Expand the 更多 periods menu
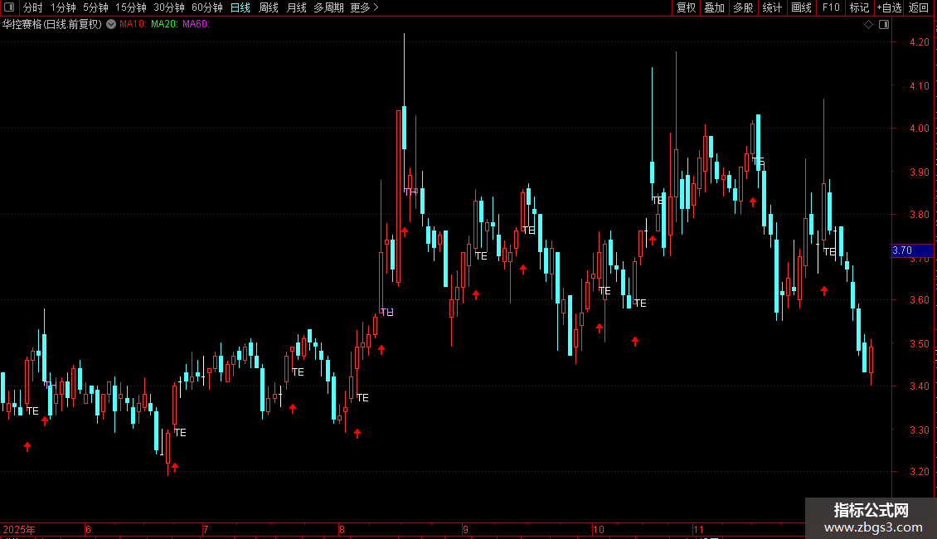 [364, 7]
